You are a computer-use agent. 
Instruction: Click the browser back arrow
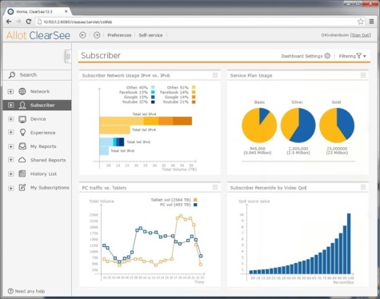pyautogui.click(x=9, y=22)
